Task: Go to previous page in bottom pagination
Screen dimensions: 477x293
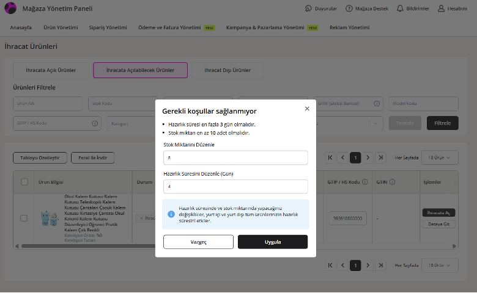Action: 343,266
